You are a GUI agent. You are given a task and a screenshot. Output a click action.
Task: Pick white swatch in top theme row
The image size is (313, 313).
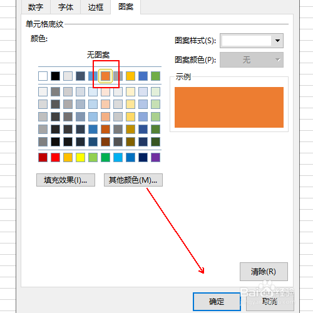(43, 76)
